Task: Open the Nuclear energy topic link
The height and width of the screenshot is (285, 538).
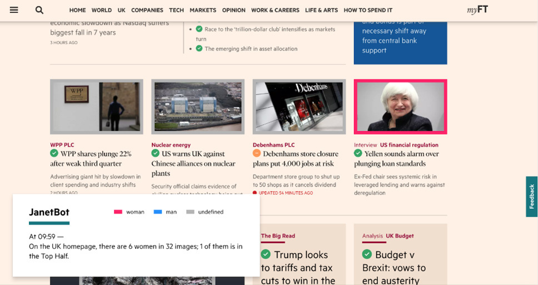Action: point(171,145)
